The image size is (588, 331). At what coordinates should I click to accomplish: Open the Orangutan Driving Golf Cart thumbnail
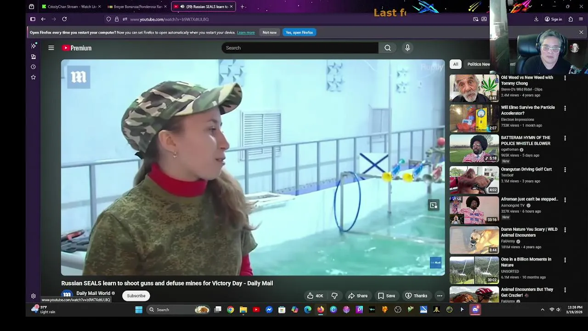(x=474, y=180)
